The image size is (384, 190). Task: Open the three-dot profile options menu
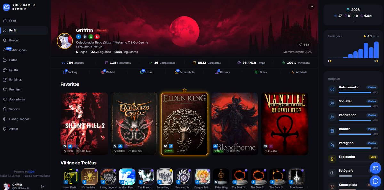coord(311,7)
